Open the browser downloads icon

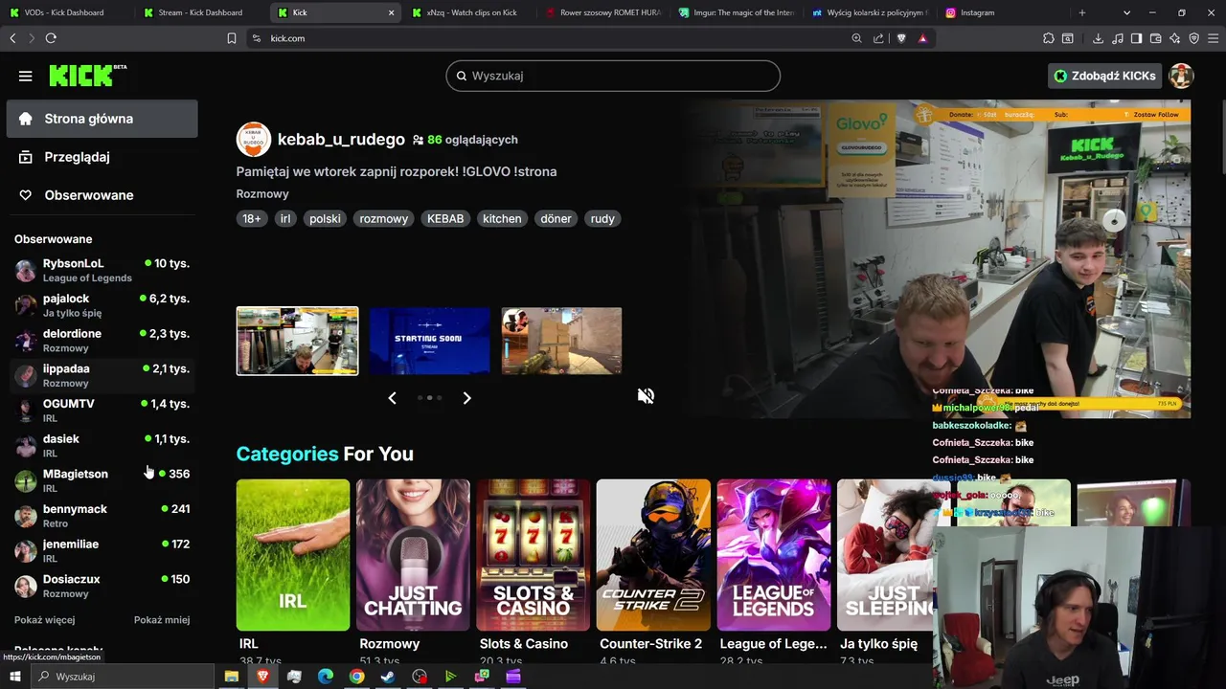point(1098,38)
